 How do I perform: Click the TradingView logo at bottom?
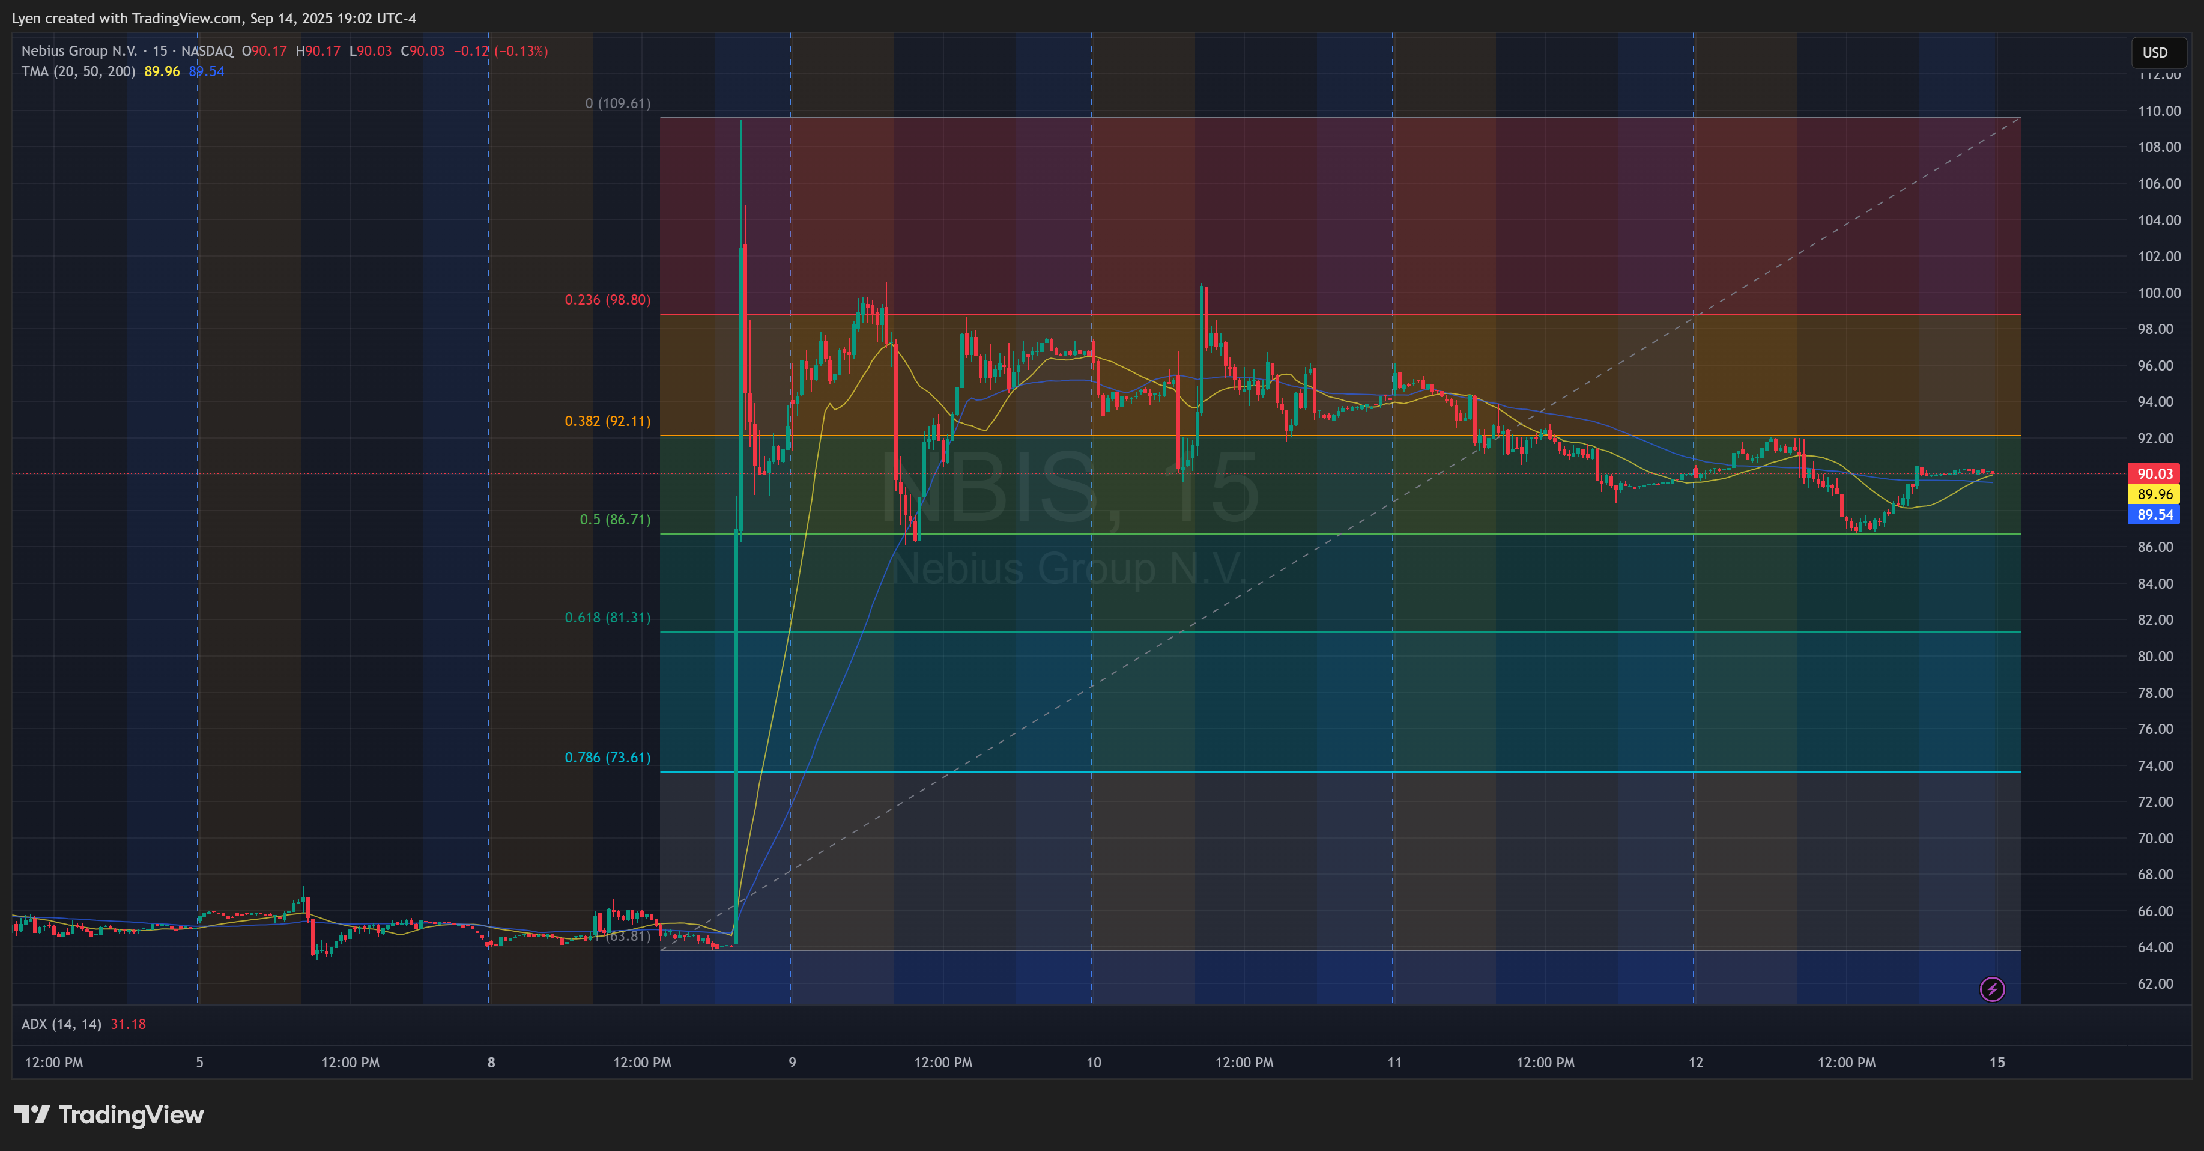click(x=109, y=1114)
